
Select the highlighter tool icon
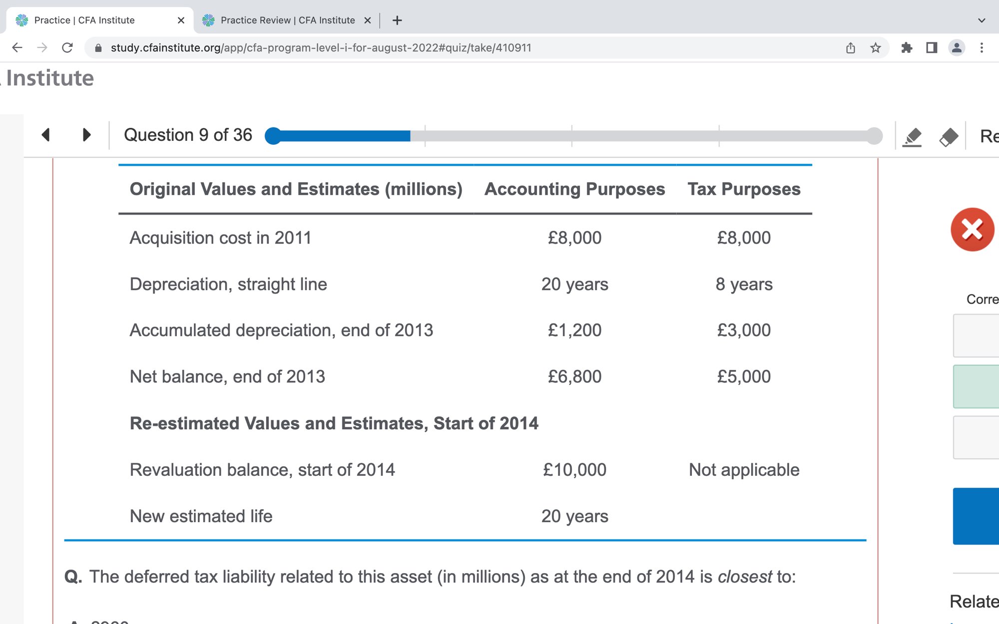(x=912, y=136)
